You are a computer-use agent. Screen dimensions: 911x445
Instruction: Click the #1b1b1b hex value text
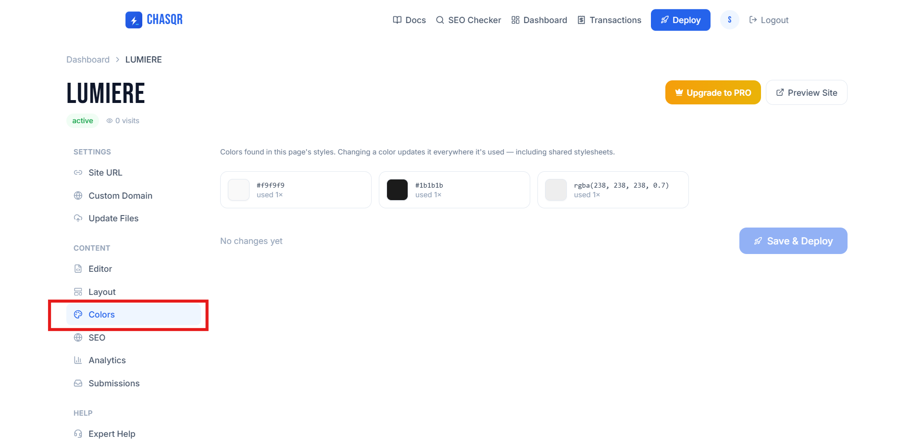coord(429,185)
